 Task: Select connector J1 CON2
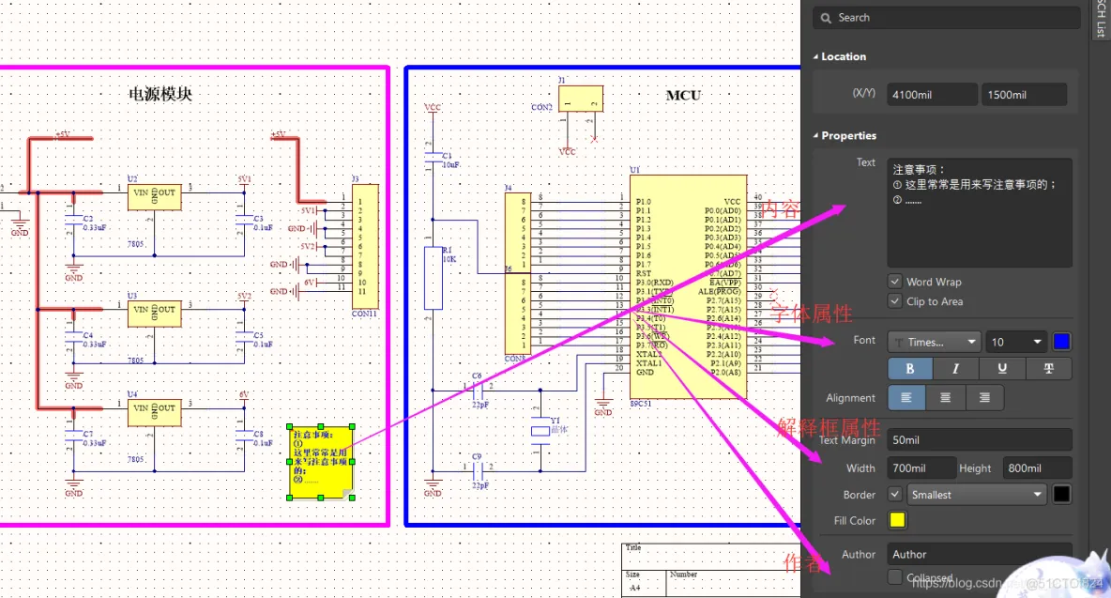(x=580, y=99)
